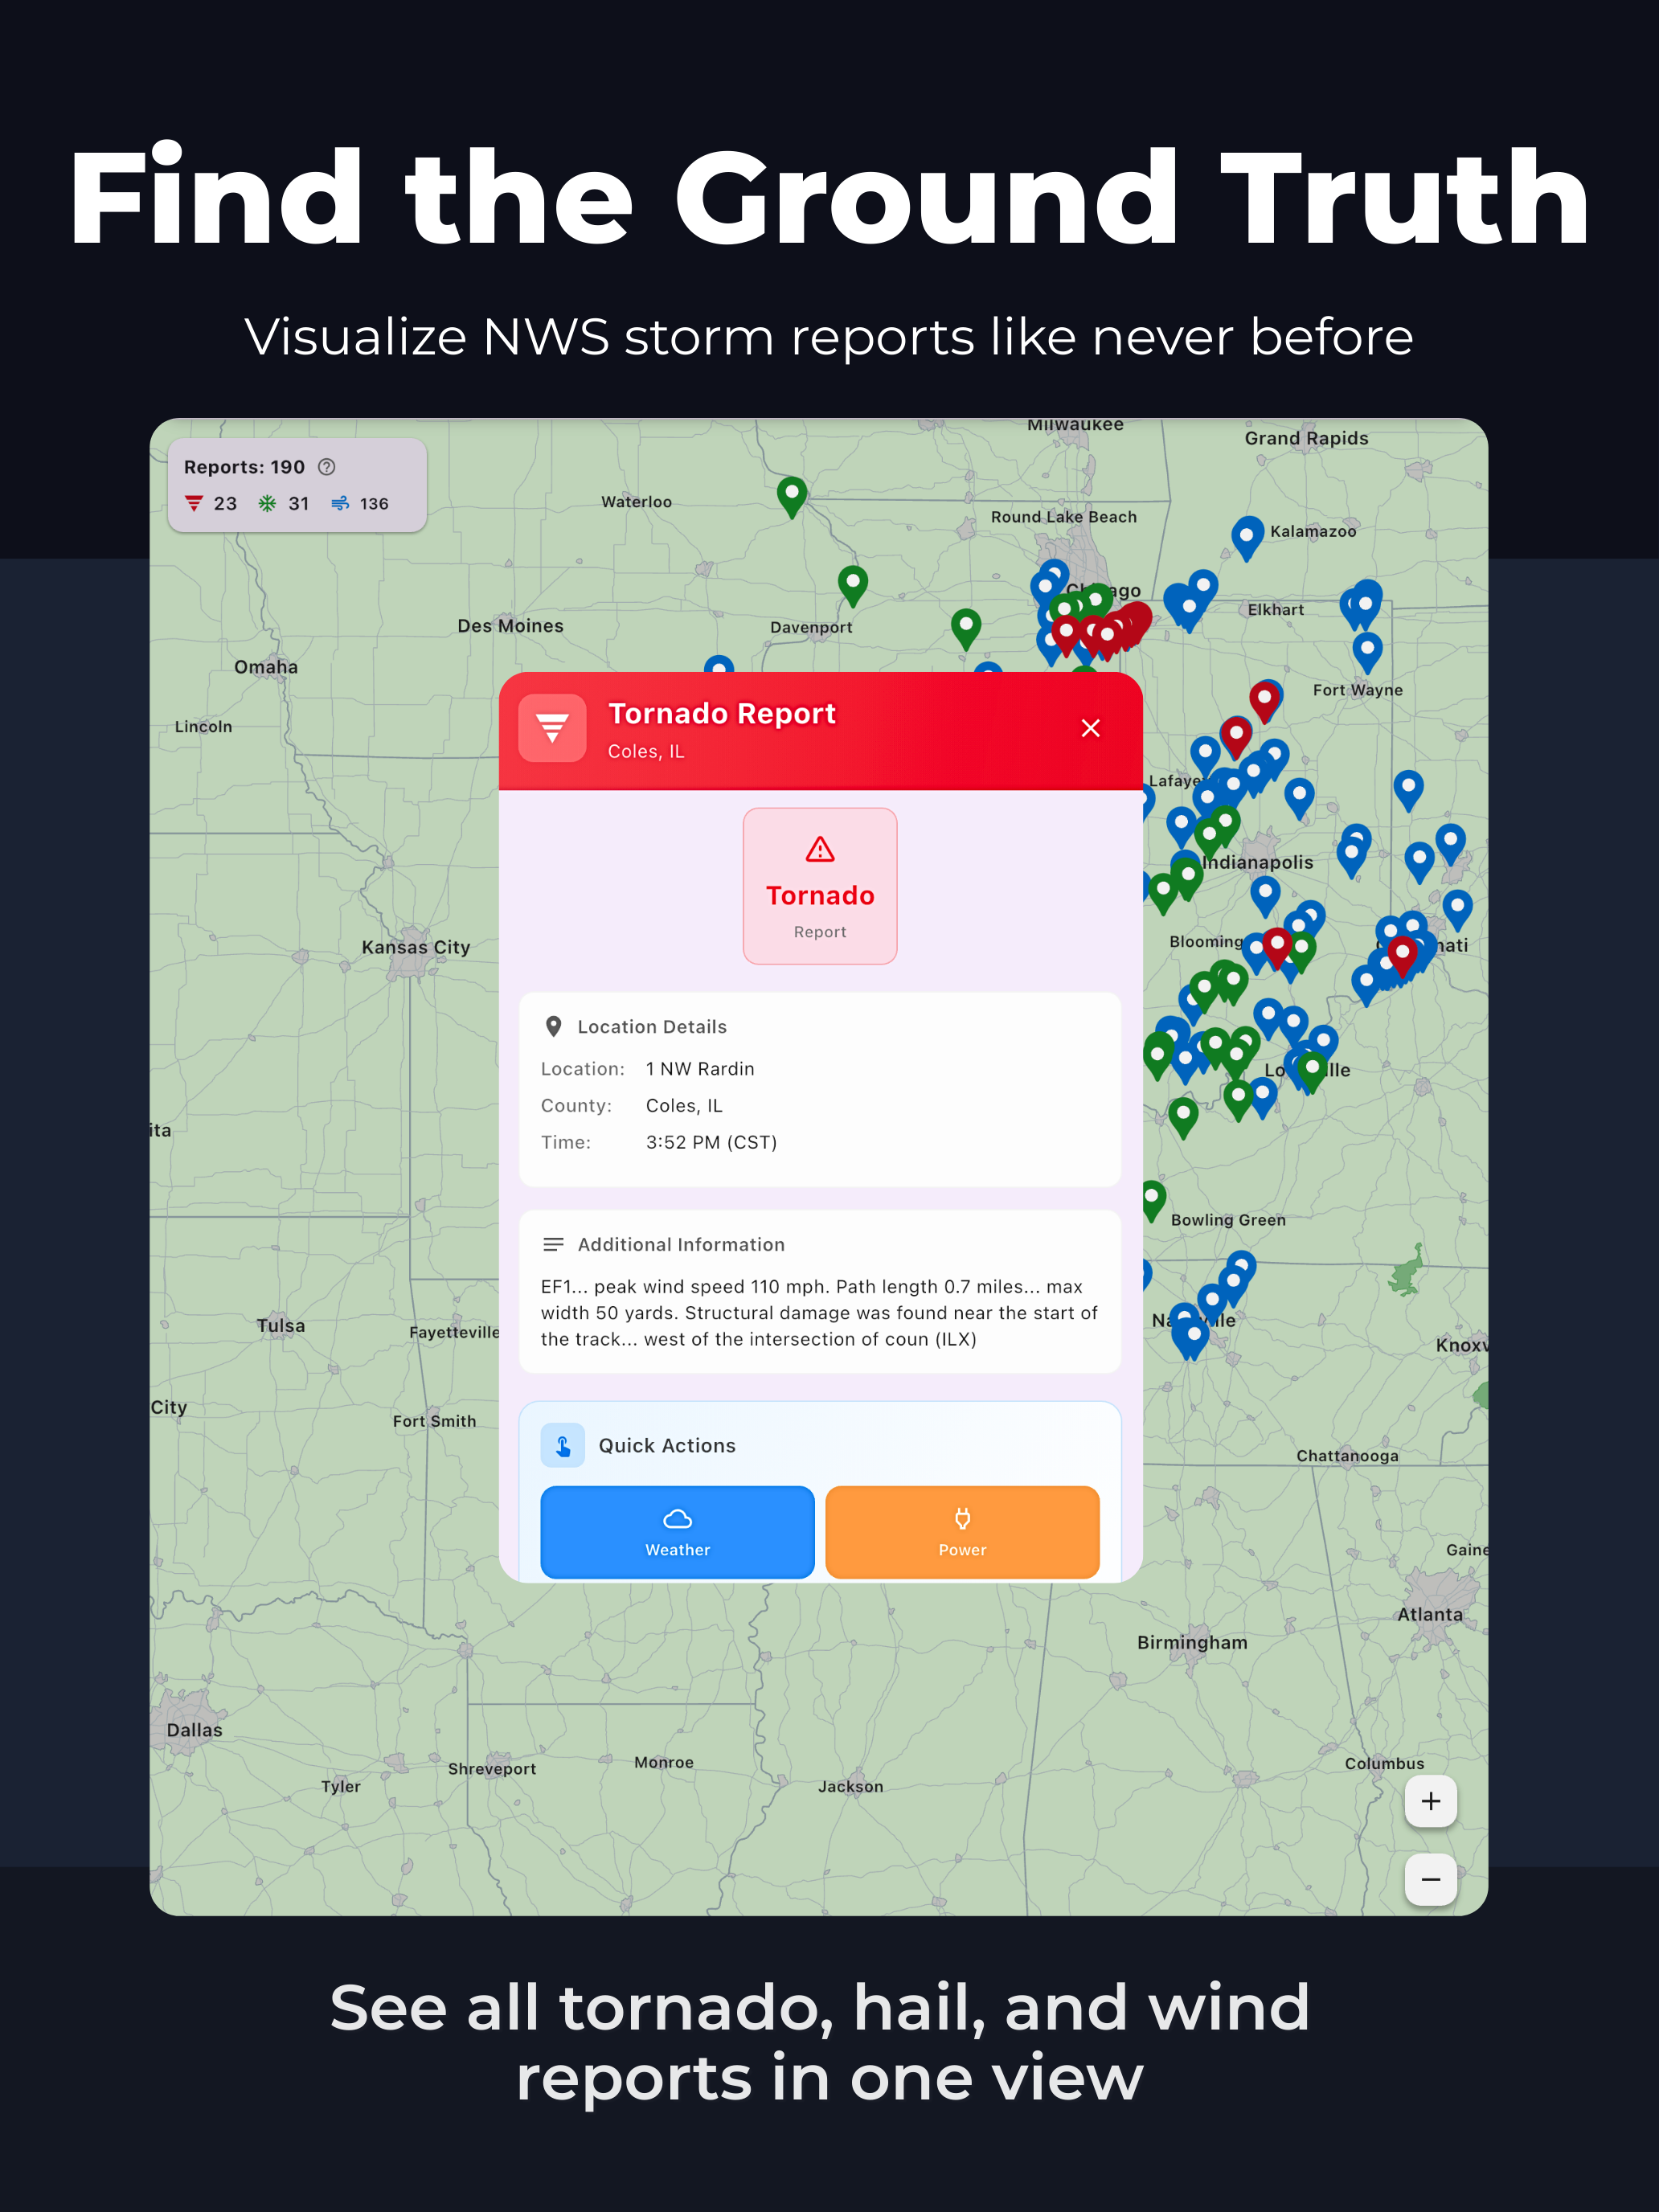
Task: Click 'Quick Actions' section heading
Action: pos(667,1446)
